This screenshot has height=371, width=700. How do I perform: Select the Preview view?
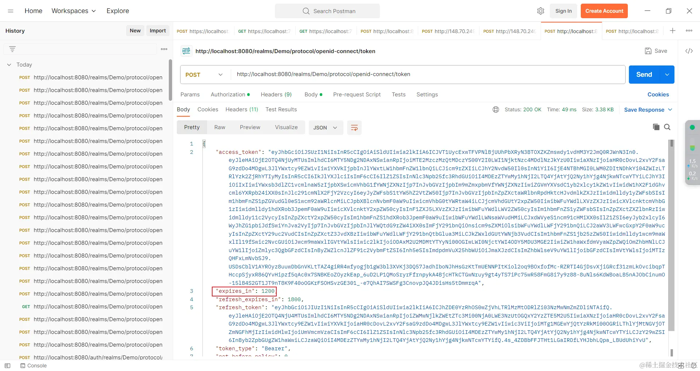[x=250, y=127]
